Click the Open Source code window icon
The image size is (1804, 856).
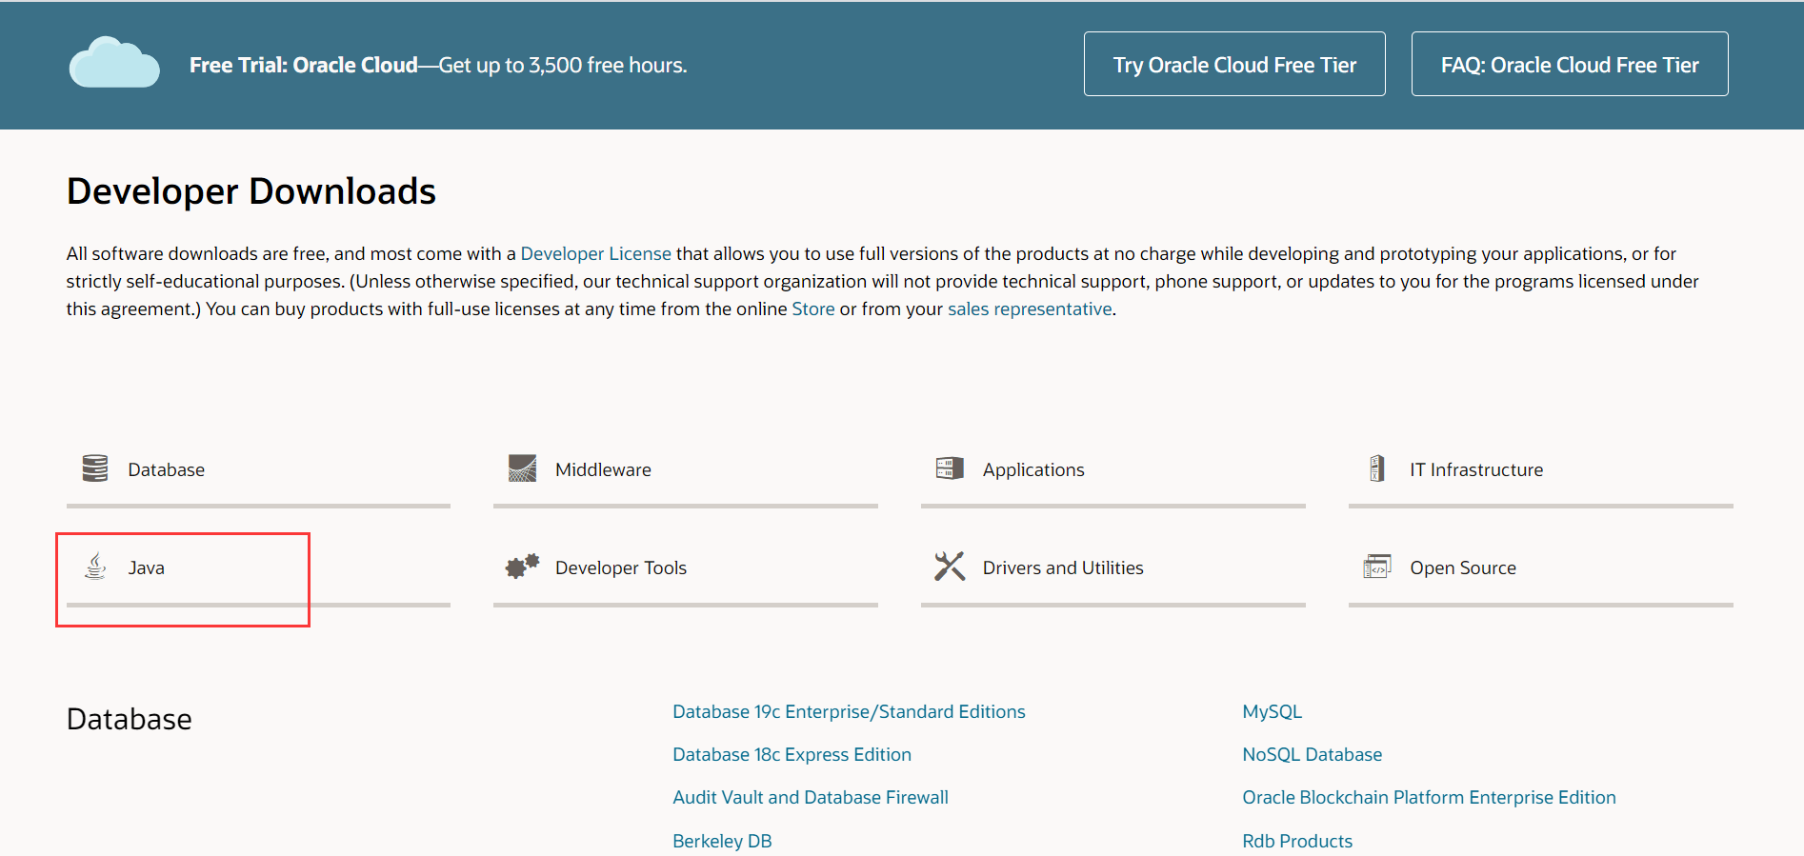coord(1377,567)
